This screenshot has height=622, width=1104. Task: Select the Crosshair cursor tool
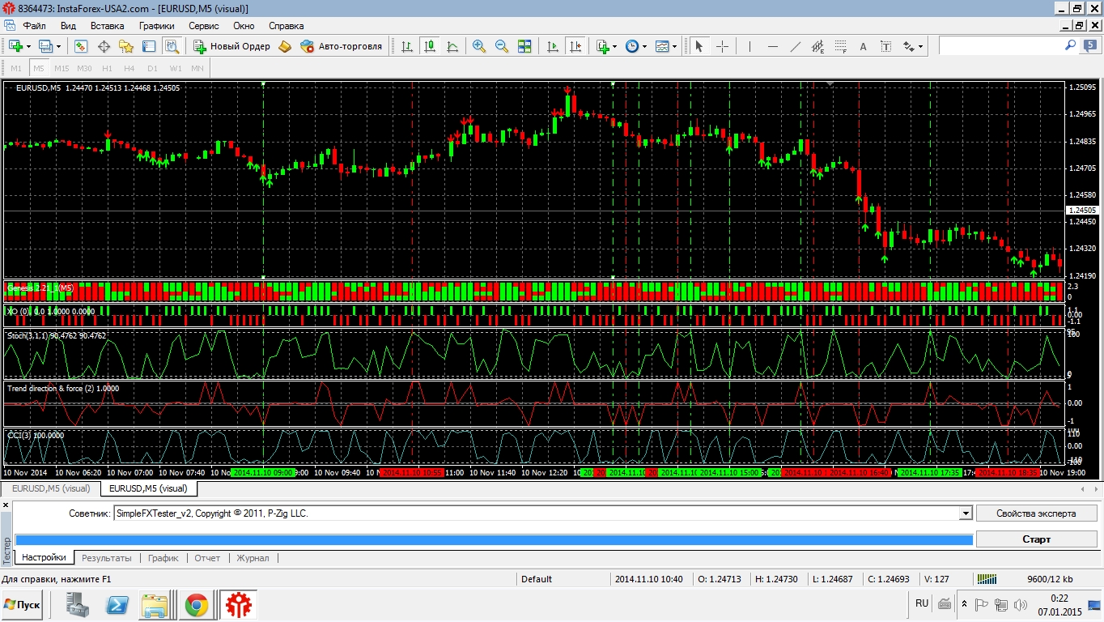722,46
